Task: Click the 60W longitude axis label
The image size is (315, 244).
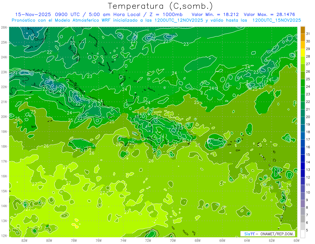Action: 296,240
